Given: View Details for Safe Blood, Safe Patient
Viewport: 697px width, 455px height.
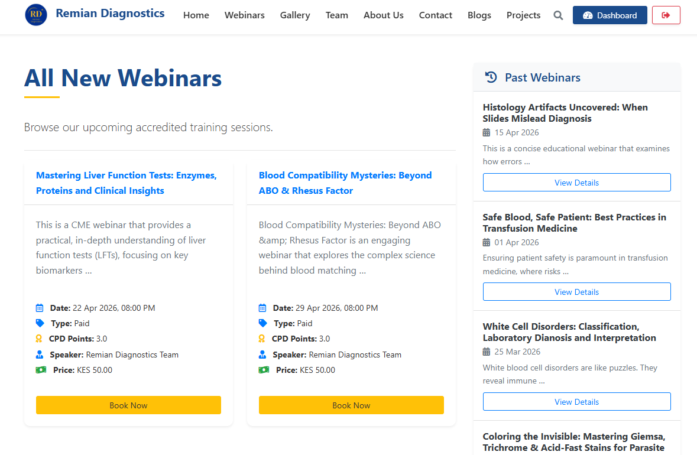Looking at the screenshot, I should (576, 292).
